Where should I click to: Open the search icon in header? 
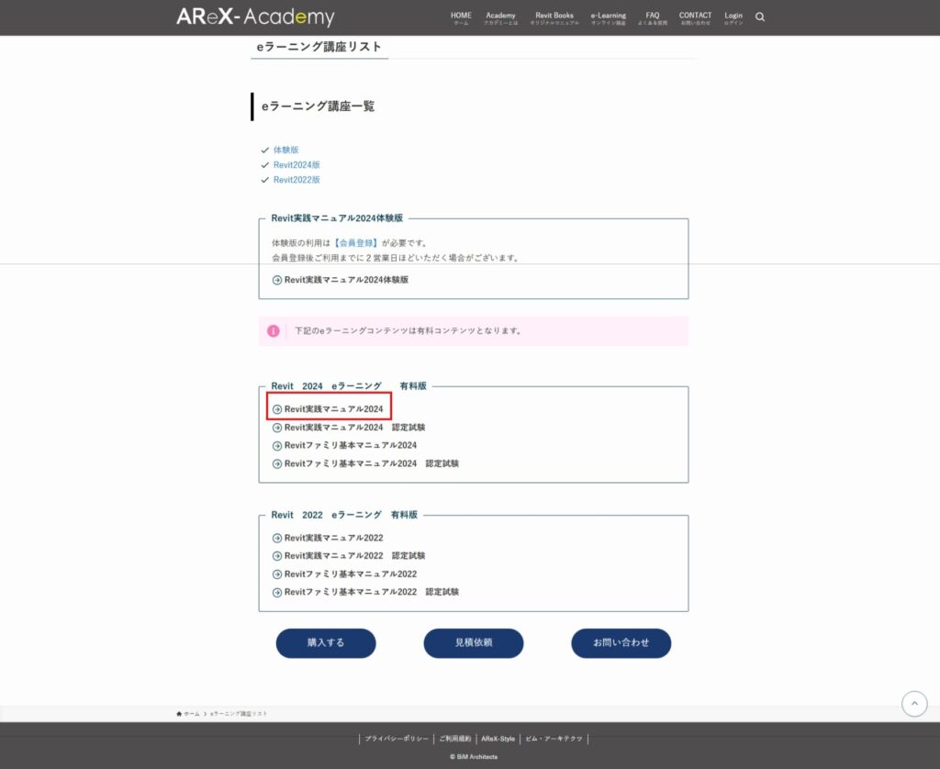pos(759,17)
